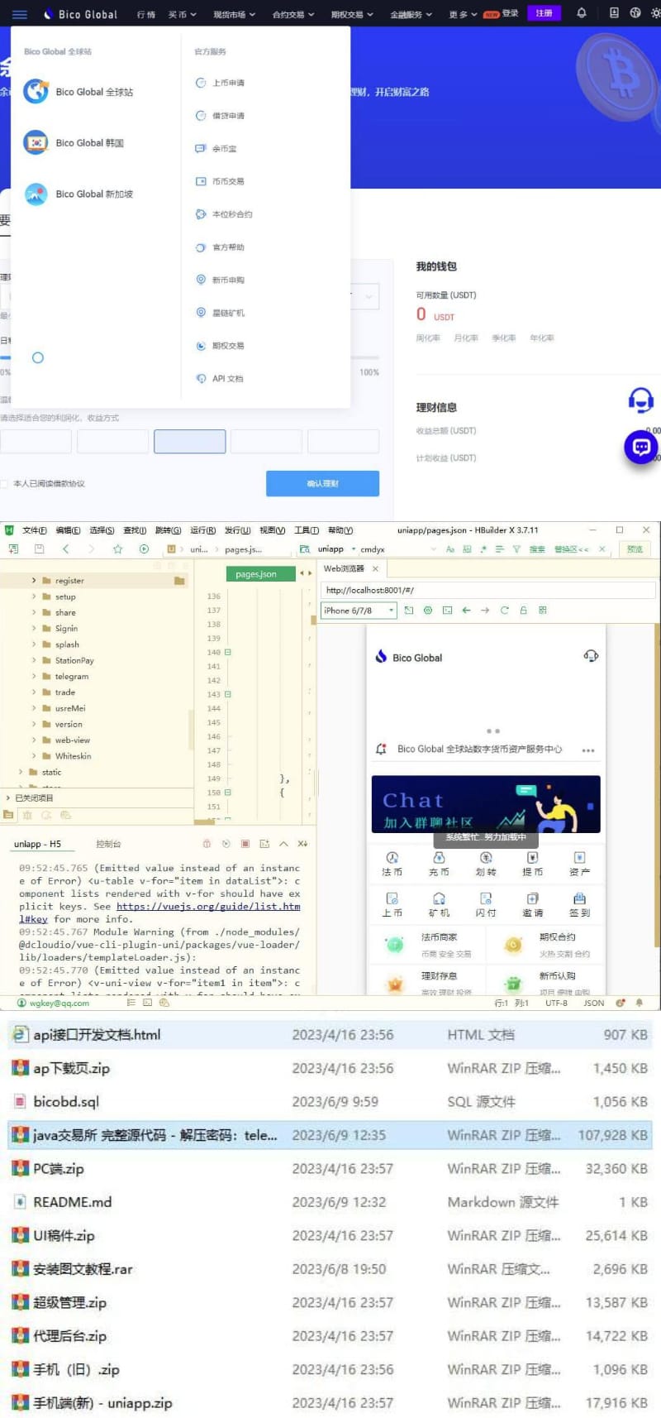Click the blue 确认理财 confirm button

tap(322, 484)
